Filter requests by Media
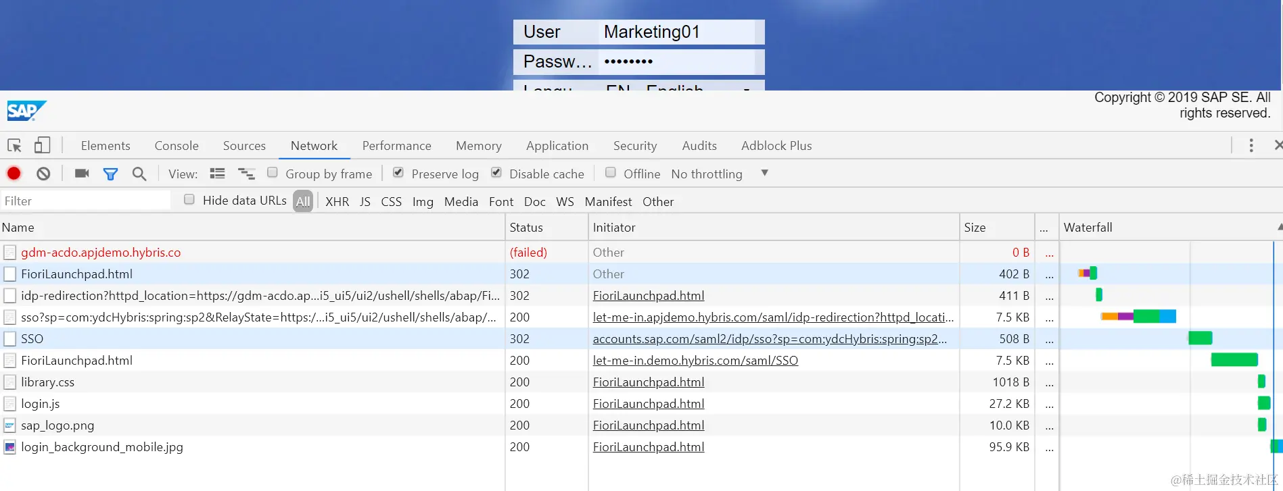Screen dimensions: 1283x491 pos(461,202)
